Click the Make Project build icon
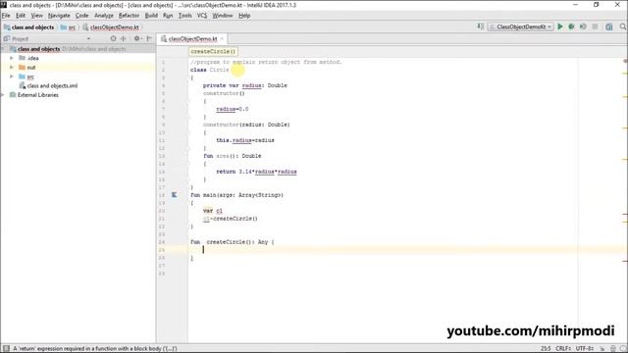This screenshot has width=628, height=353. (x=481, y=26)
